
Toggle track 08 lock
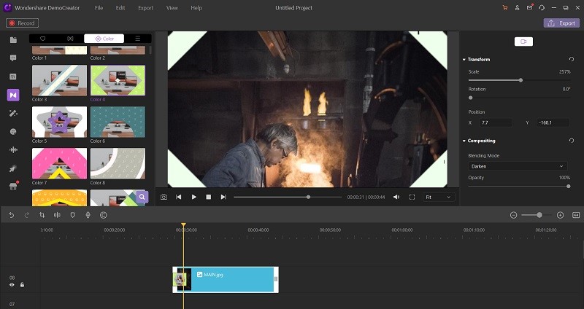pyautogui.click(x=23, y=285)
